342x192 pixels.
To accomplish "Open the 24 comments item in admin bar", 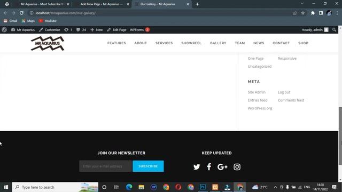I will pyautogui.click(x=81, y=30).
